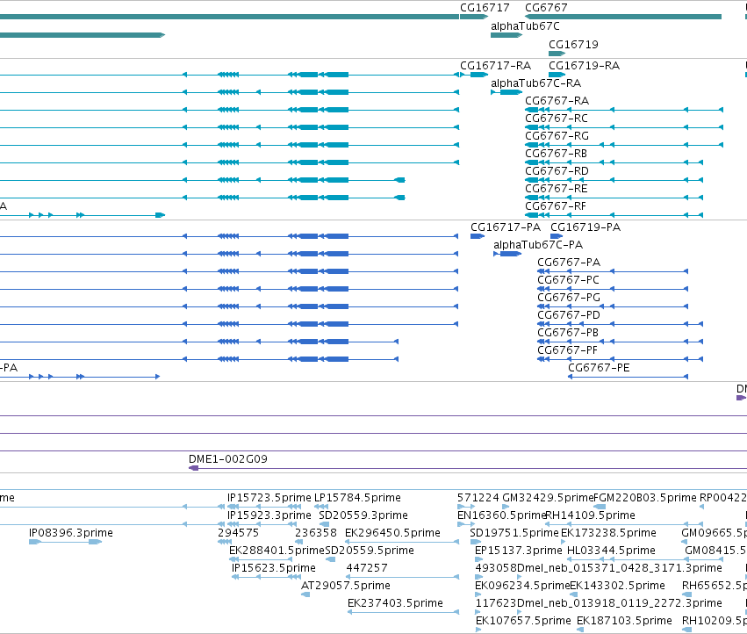Click EST EK173238.5prime
The width and height of the screenshot is (747, 634).
click(608, 533)
